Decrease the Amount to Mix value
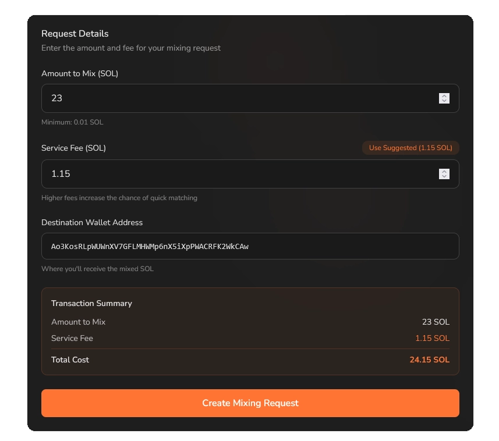The width and height of the screenshot is (499, 441). tap(444, 101)
